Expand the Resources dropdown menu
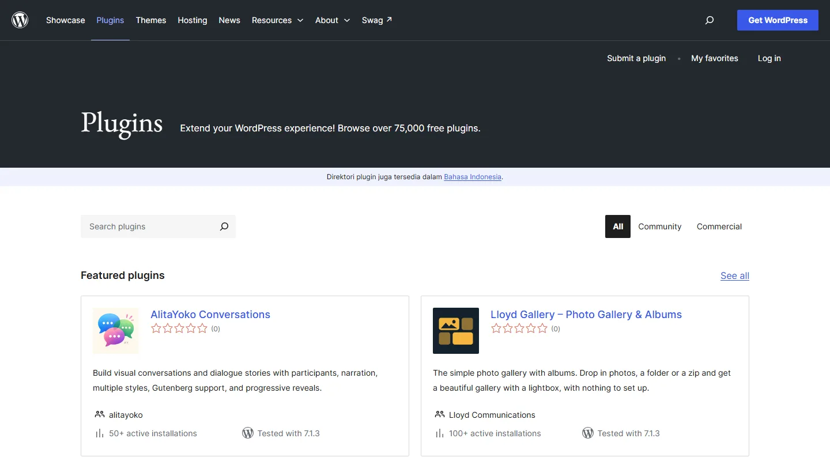Viewport: 830px width, 461px height. (x=277, y=20)
